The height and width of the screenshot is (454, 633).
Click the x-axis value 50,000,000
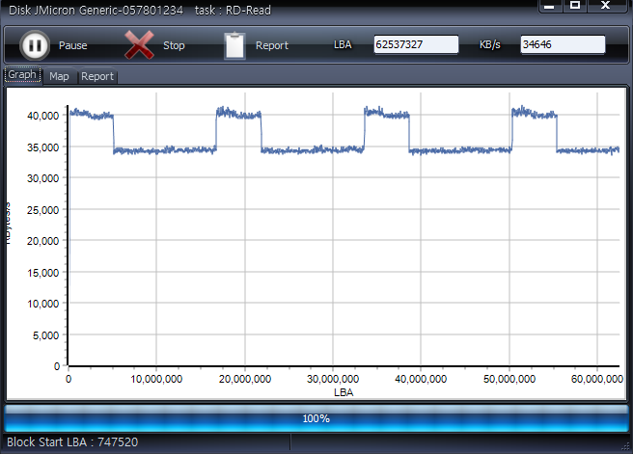pyautogui.click(x=509, y=379)
